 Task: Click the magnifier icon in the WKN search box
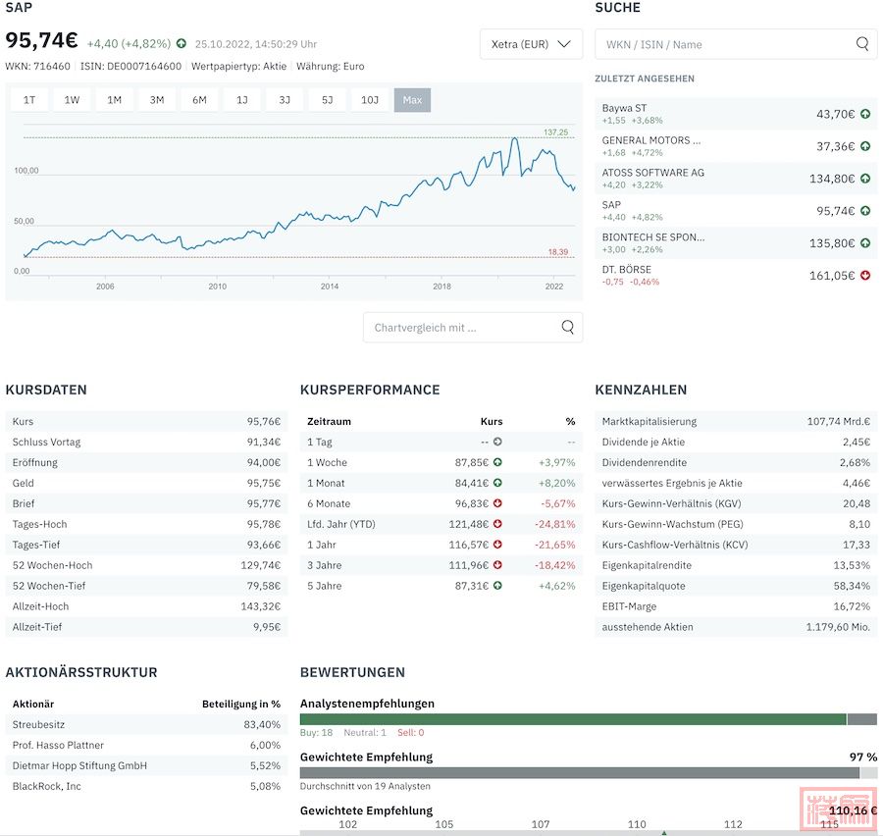pos(861,44)
